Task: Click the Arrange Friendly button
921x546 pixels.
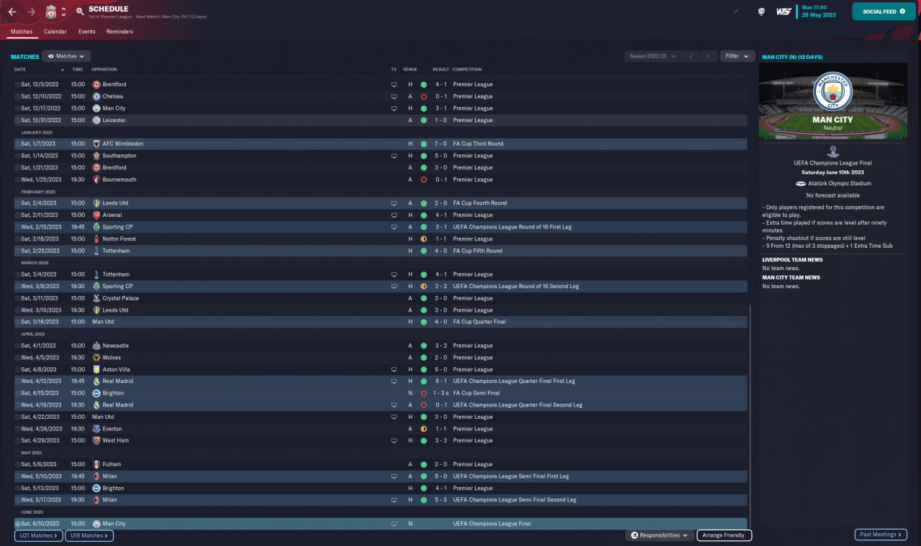Action: pyautogui.click(x=725, y=535)
